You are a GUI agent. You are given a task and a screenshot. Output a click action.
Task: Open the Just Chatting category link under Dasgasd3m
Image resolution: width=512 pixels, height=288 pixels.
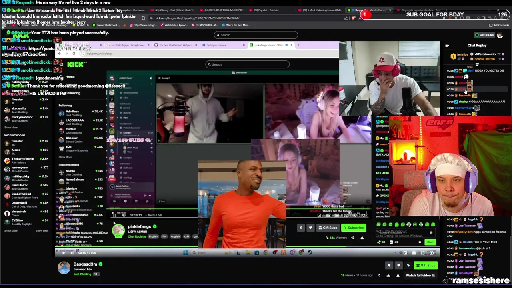(x=82, y=274)
